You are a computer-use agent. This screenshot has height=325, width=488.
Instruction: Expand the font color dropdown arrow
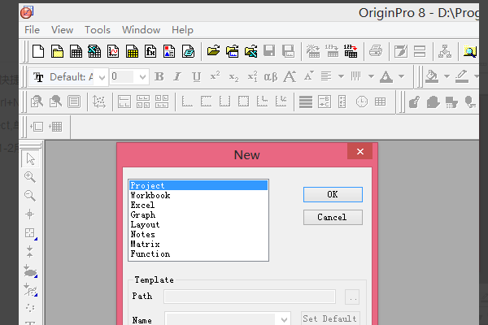coord(402,76)
